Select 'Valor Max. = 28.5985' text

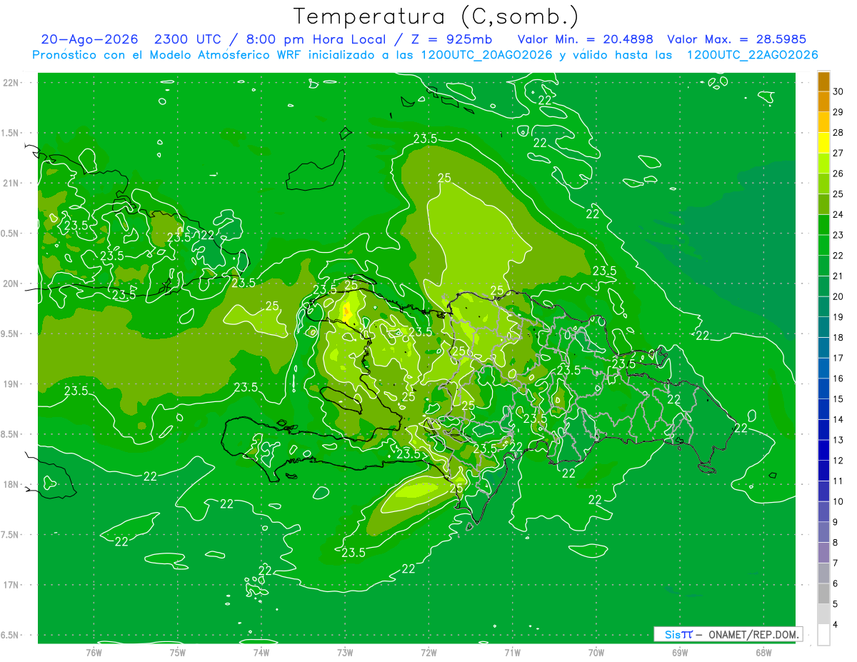tap(736, 39)
